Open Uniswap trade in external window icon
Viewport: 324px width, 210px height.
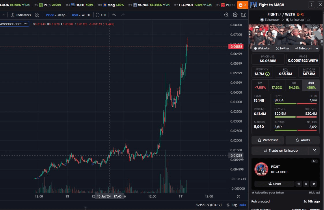[314, 151]
